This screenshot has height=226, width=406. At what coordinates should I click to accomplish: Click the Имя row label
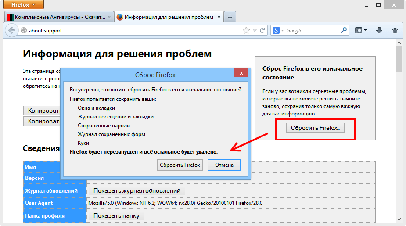click(31, 167)
